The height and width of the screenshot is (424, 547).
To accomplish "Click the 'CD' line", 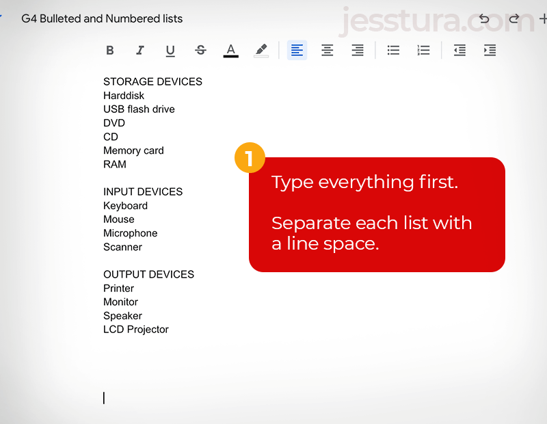I will coord(111,137).
